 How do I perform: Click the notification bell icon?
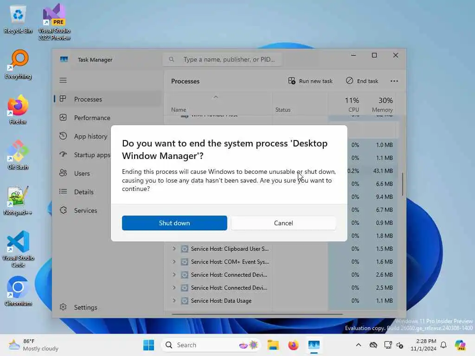pyautogui.click(x=443, y=345)
